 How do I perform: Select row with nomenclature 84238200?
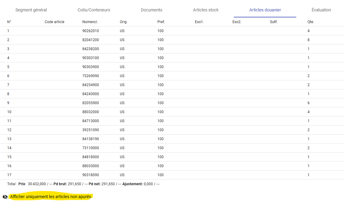click(90, 49)
